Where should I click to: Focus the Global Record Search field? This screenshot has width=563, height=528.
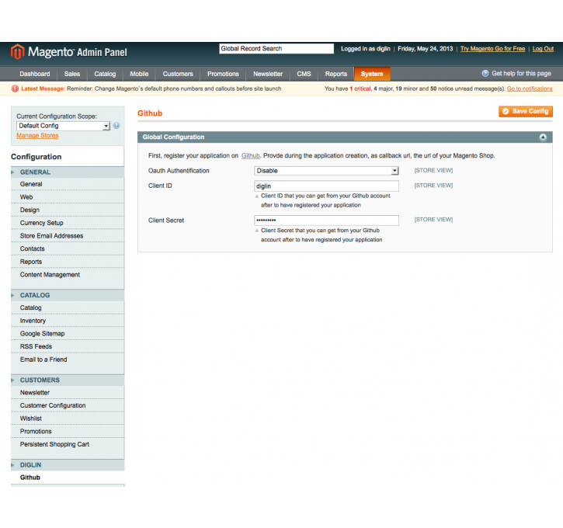pos(276,49)
